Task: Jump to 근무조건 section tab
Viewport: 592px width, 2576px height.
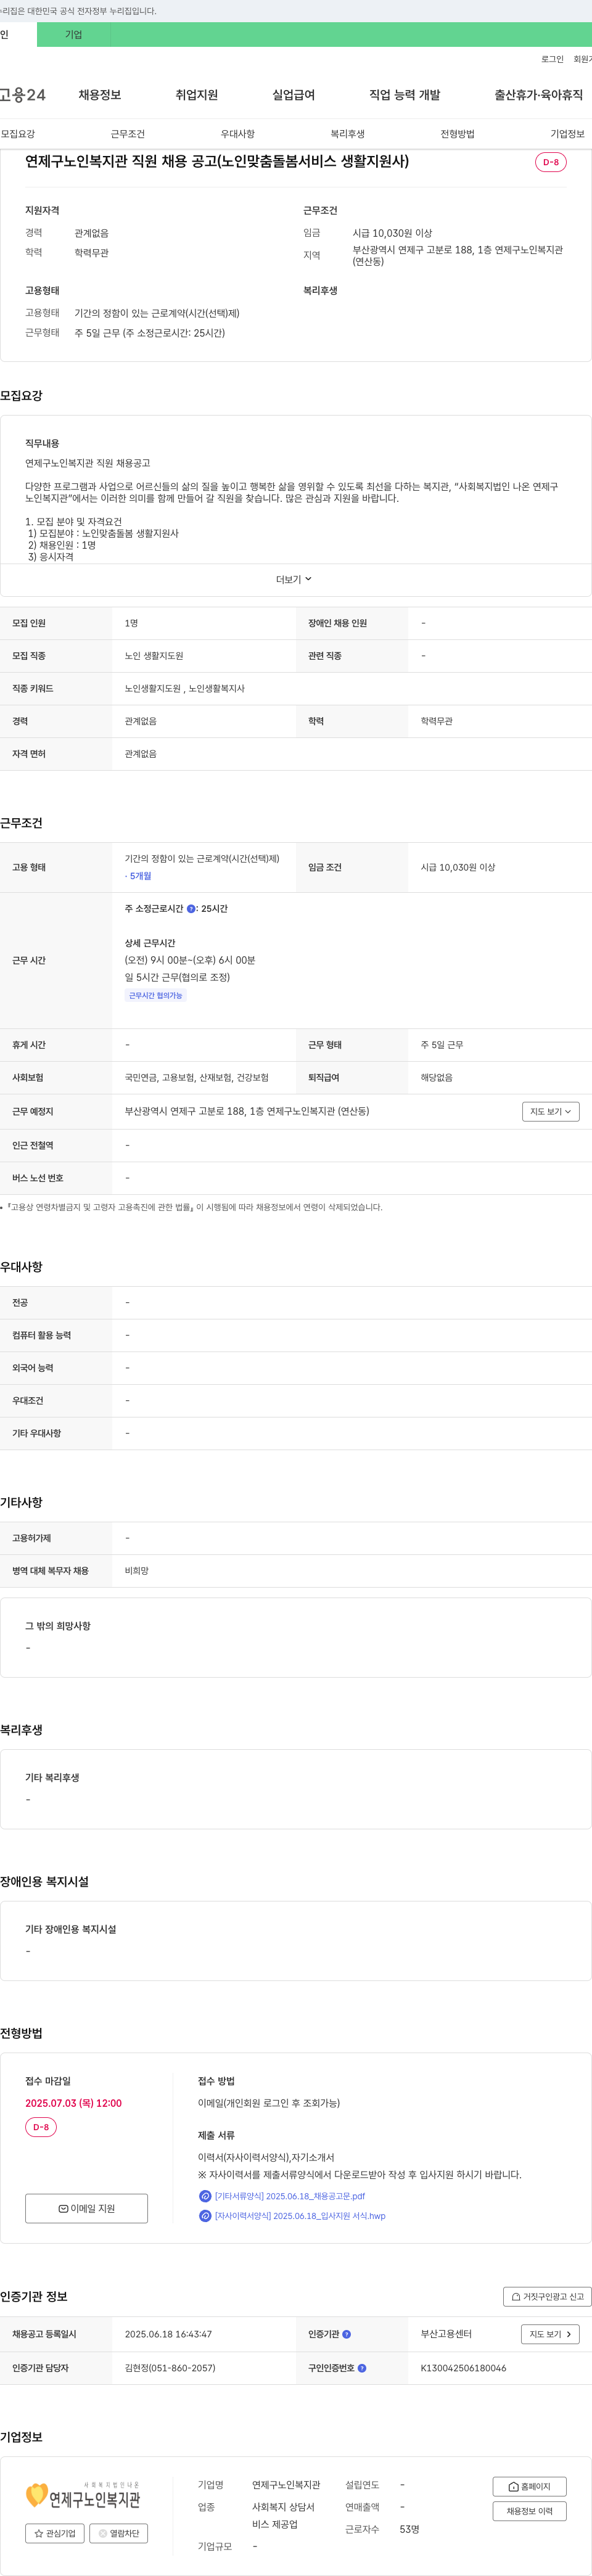Action: tap(128, 134)
